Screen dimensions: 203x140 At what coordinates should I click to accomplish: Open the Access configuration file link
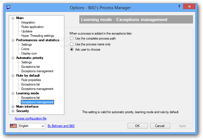point(31,118)
